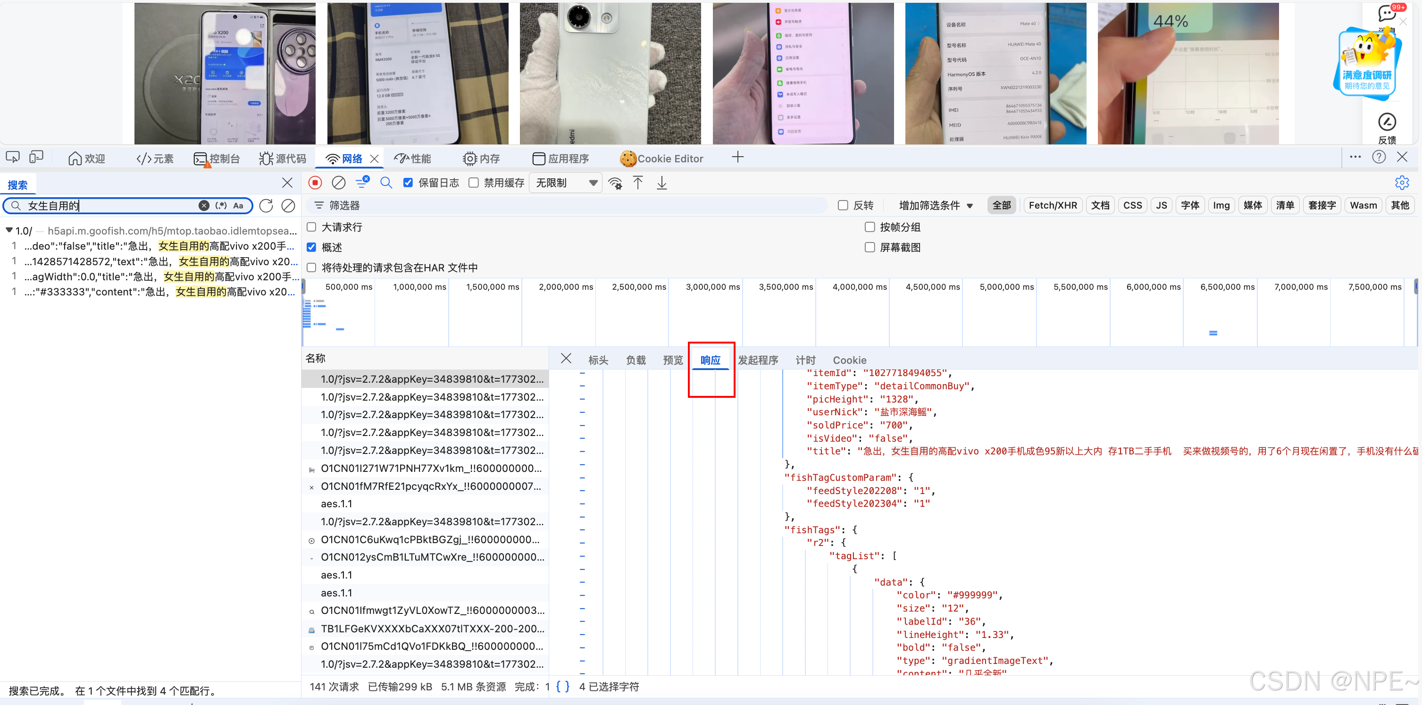Toggle the device emulation icon

36,158
